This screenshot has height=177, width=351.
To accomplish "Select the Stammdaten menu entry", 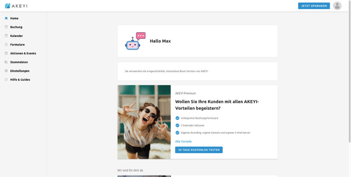I will point(19,62).
